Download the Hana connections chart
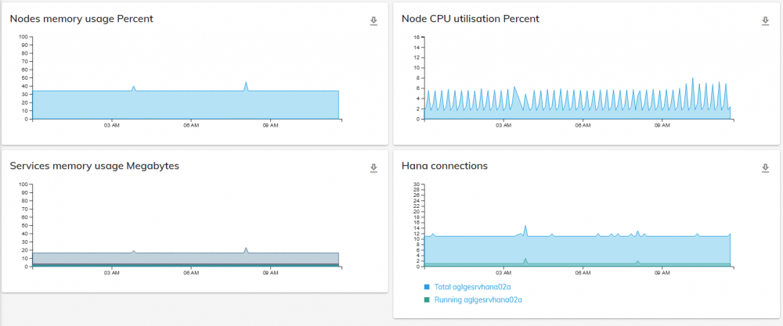This screenshot has height=326, width=783. pos(765,168)
